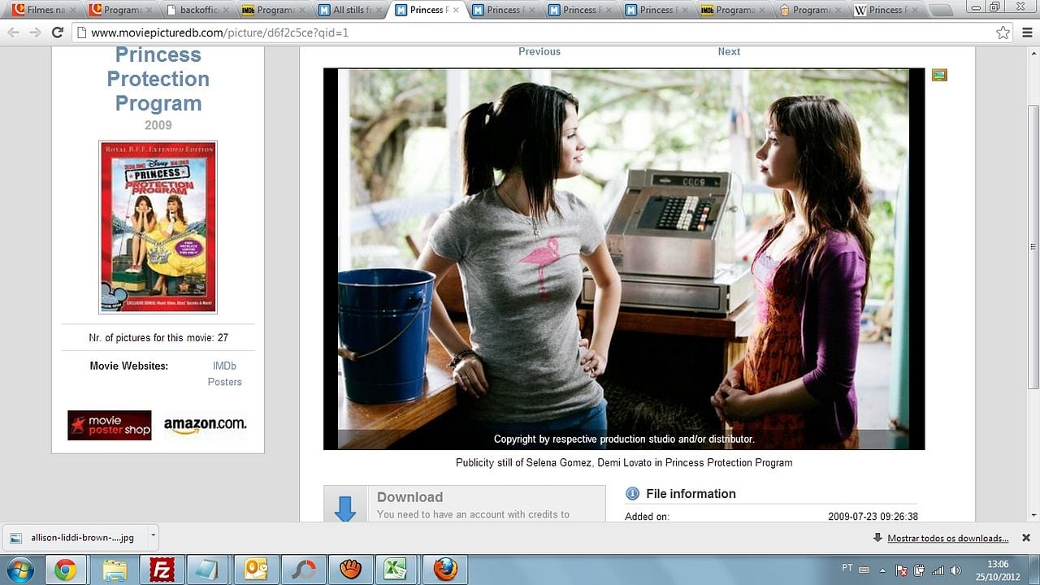This screenshot has width=1040, height=585.
Task: Bookmark this page with the star icon
Action: coord(1003,32)
